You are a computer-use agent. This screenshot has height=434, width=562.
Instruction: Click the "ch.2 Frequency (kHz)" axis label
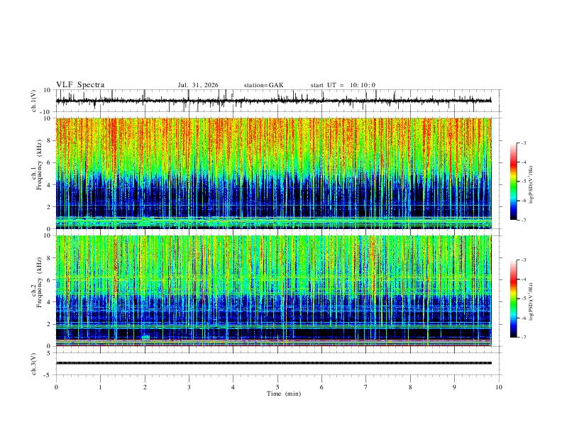[37, 282]
